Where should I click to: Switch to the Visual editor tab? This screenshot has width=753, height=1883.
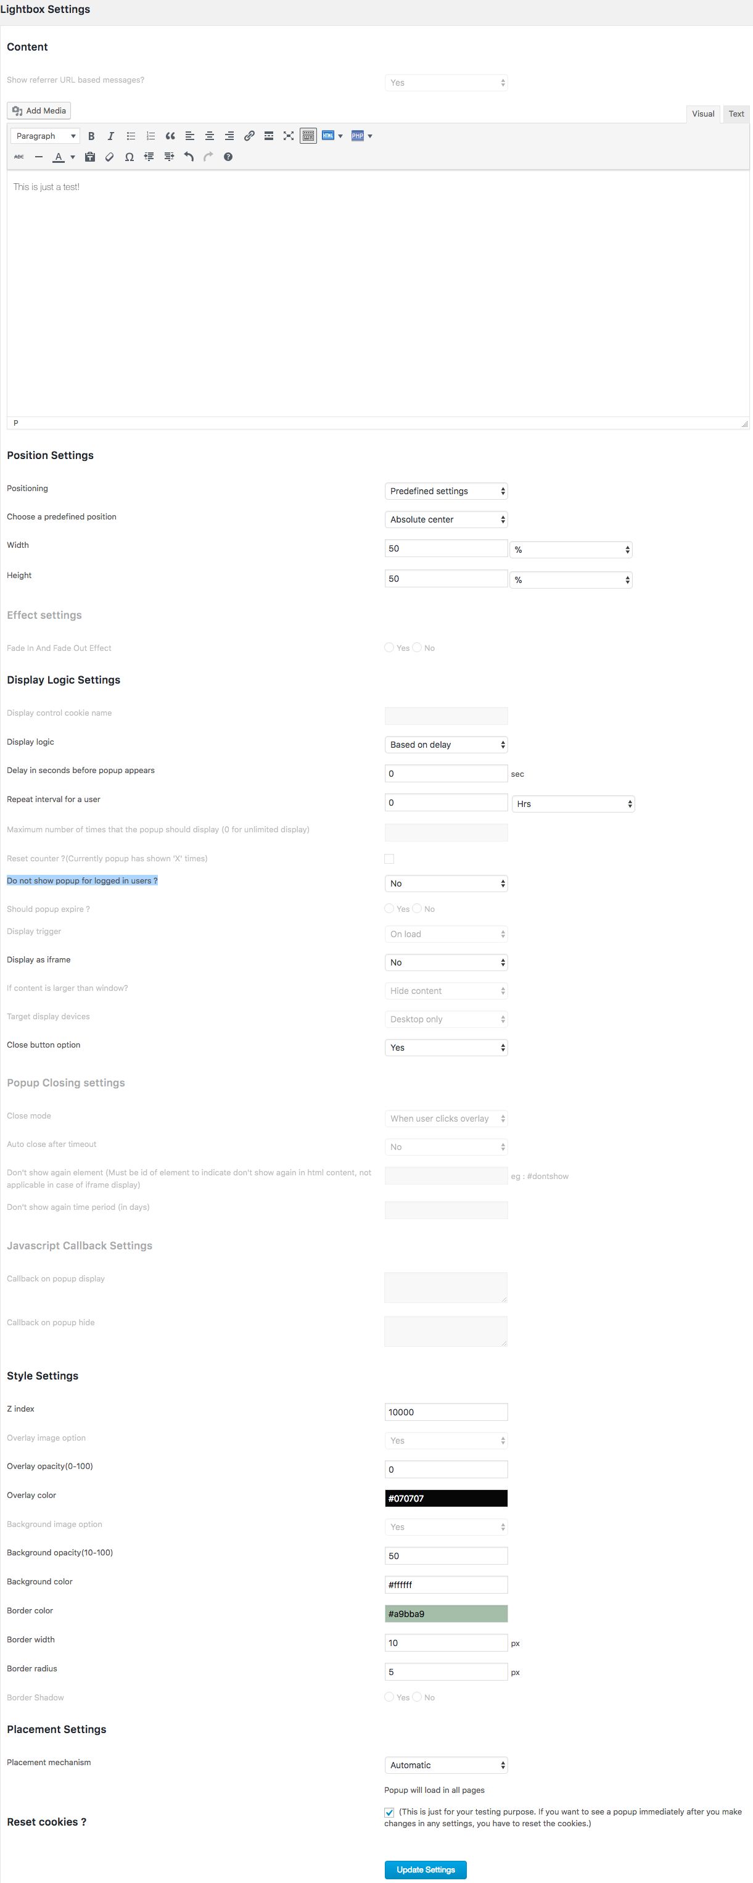[x=702, y=114]
